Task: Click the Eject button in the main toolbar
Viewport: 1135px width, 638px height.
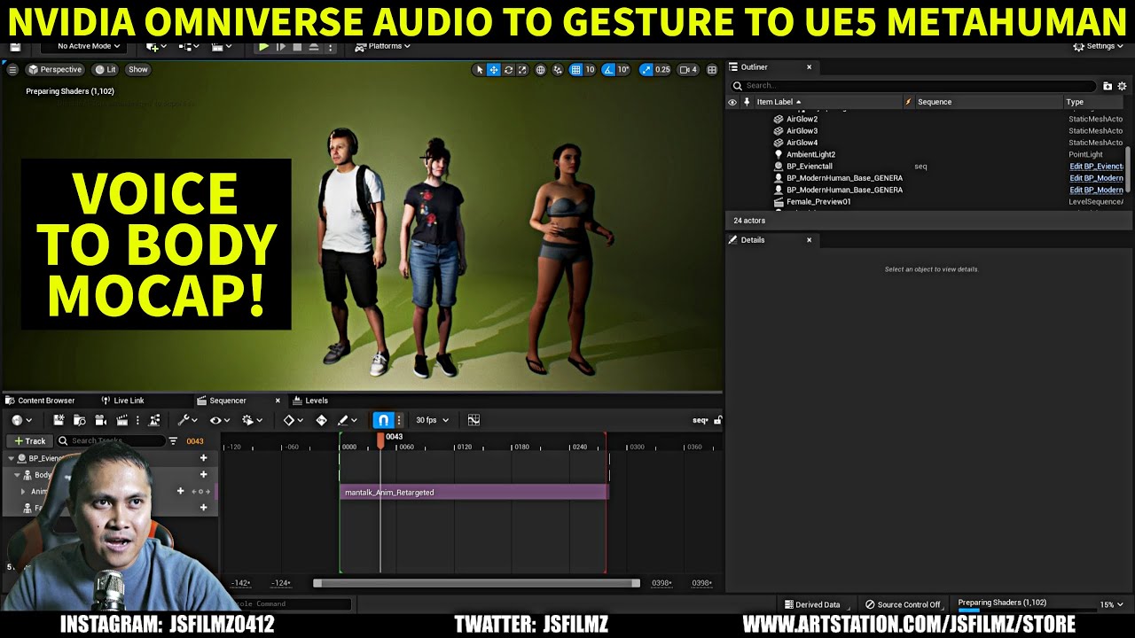Action: (314, 46)
